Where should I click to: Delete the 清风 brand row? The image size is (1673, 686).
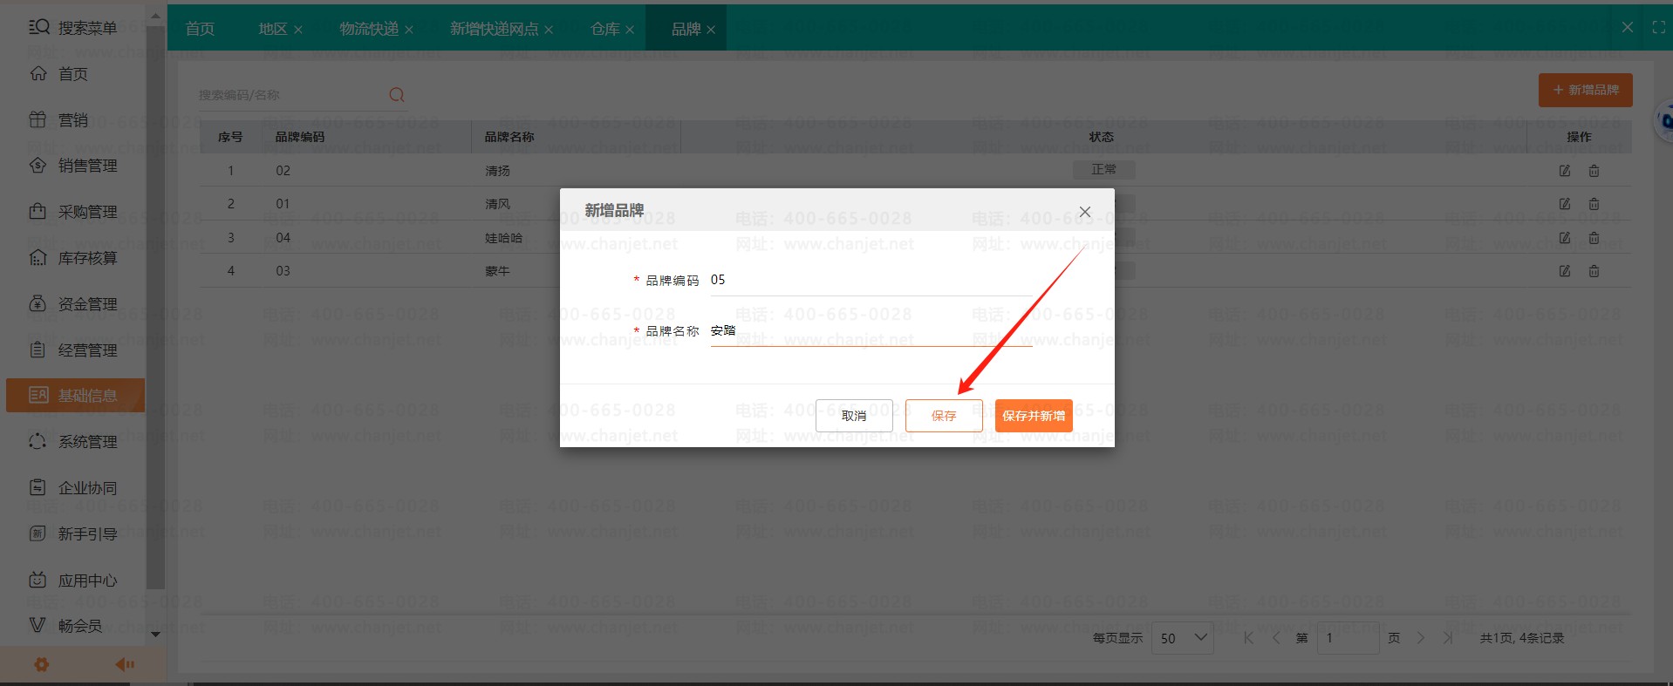(1594, 204)
